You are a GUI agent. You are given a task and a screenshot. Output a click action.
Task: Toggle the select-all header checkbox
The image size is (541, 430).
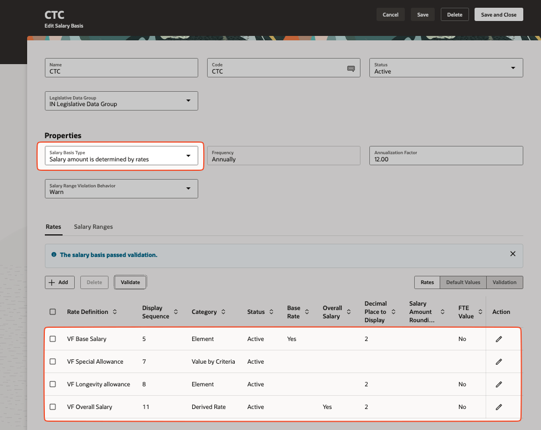click(x=53, y=312)
